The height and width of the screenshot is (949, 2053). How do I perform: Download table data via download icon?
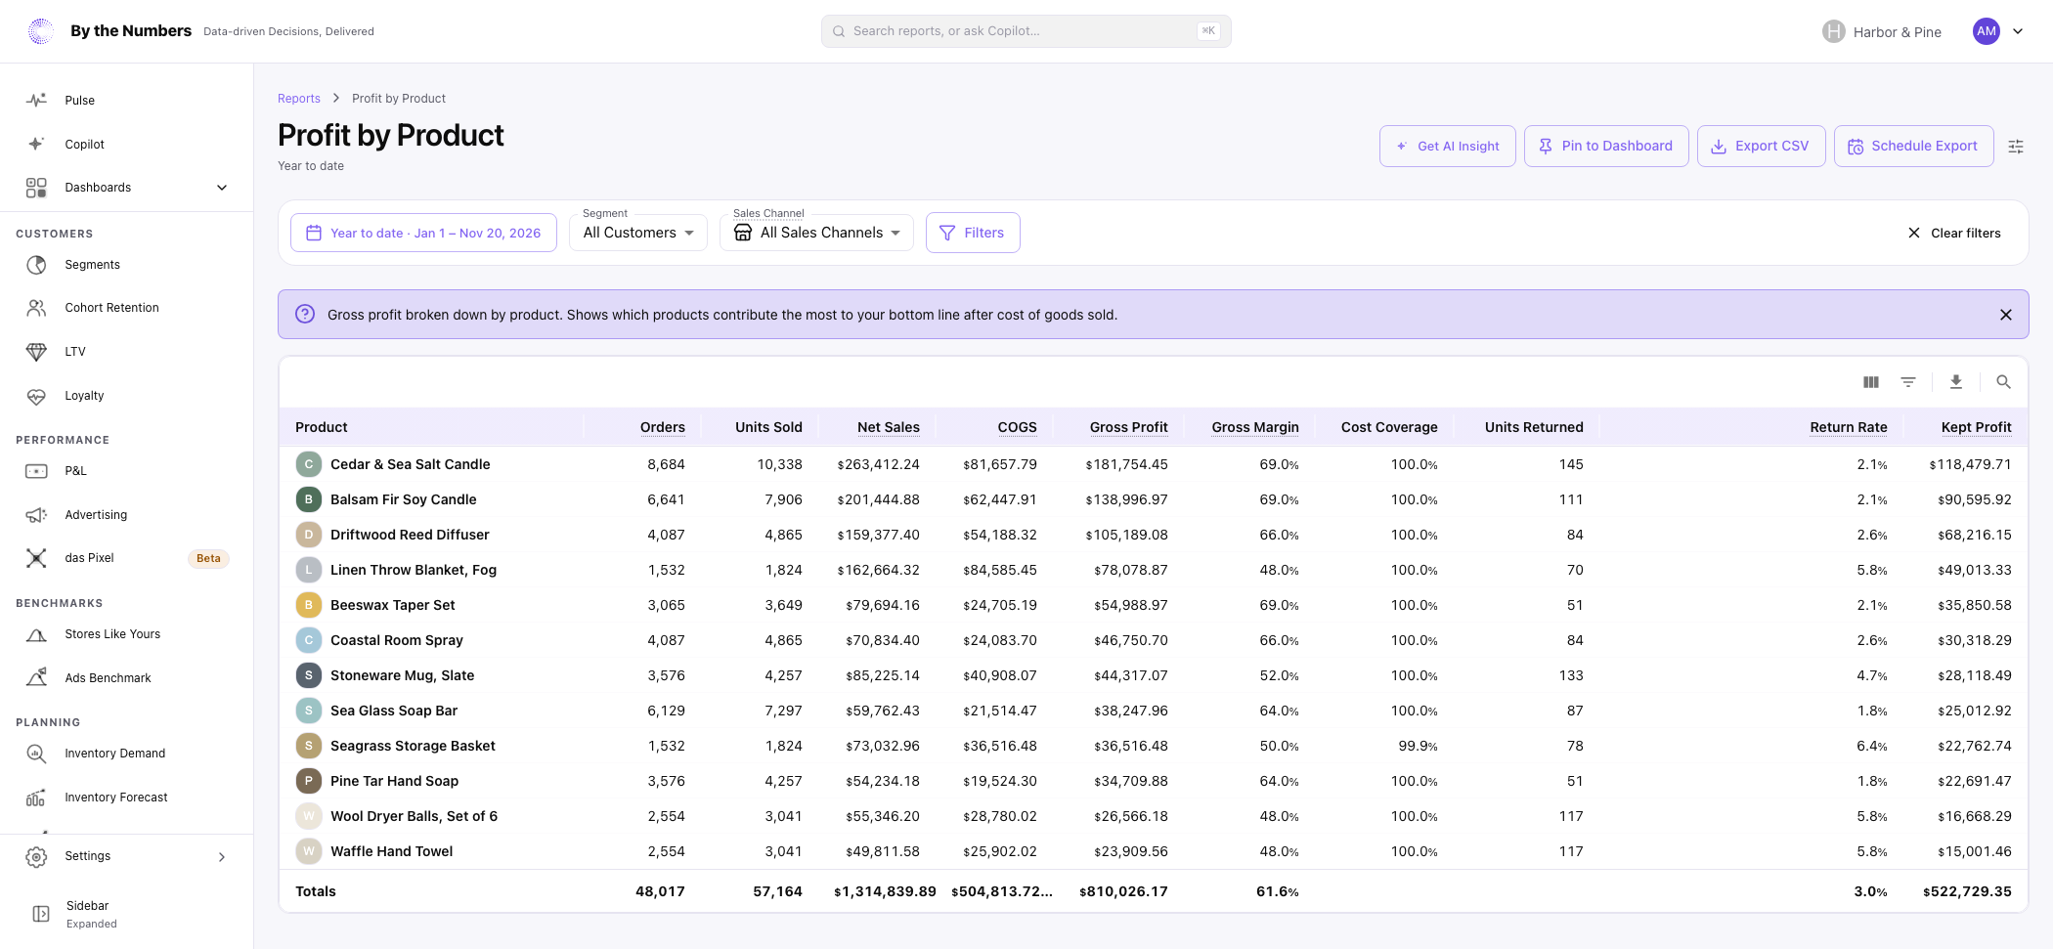tap(1956, 382)
